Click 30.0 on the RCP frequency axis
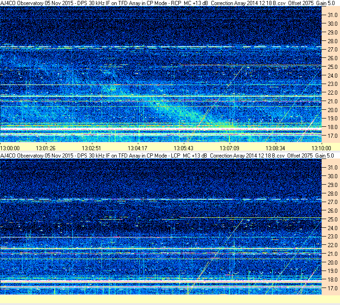 point(332,24)
